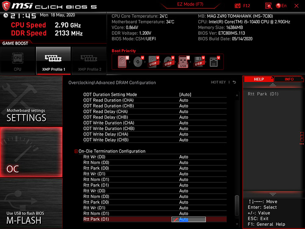The width and height of the screenshot is (305, 229).
Task: Select the ODT Write Duration (CHA) row
Action: (x=155, y=123)
